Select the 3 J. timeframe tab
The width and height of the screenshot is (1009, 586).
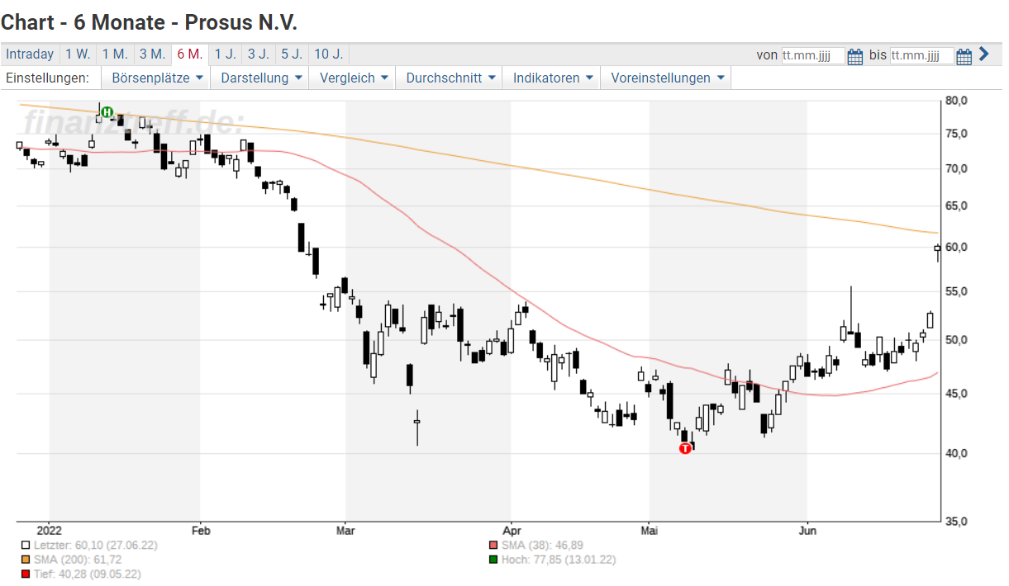point(258,54)
